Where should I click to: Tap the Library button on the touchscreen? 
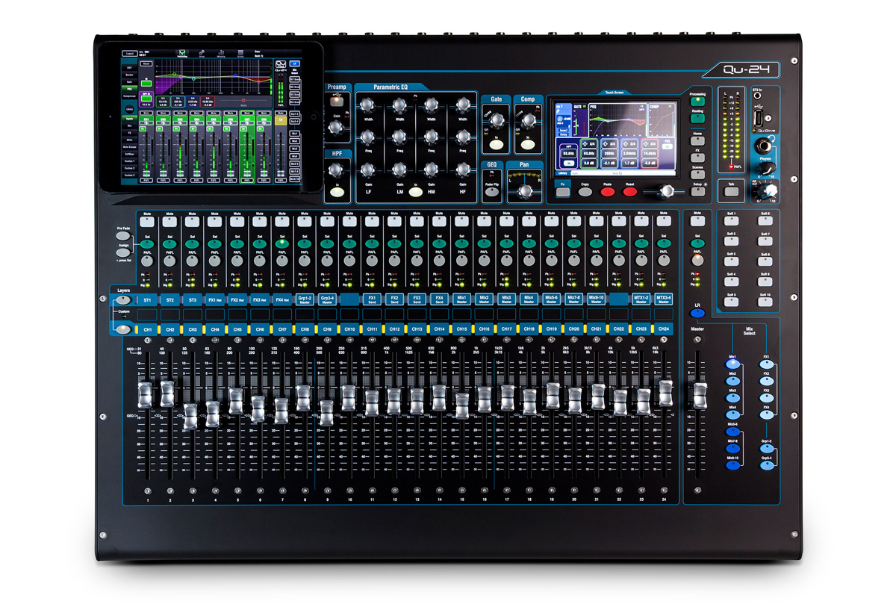[563, 172]
